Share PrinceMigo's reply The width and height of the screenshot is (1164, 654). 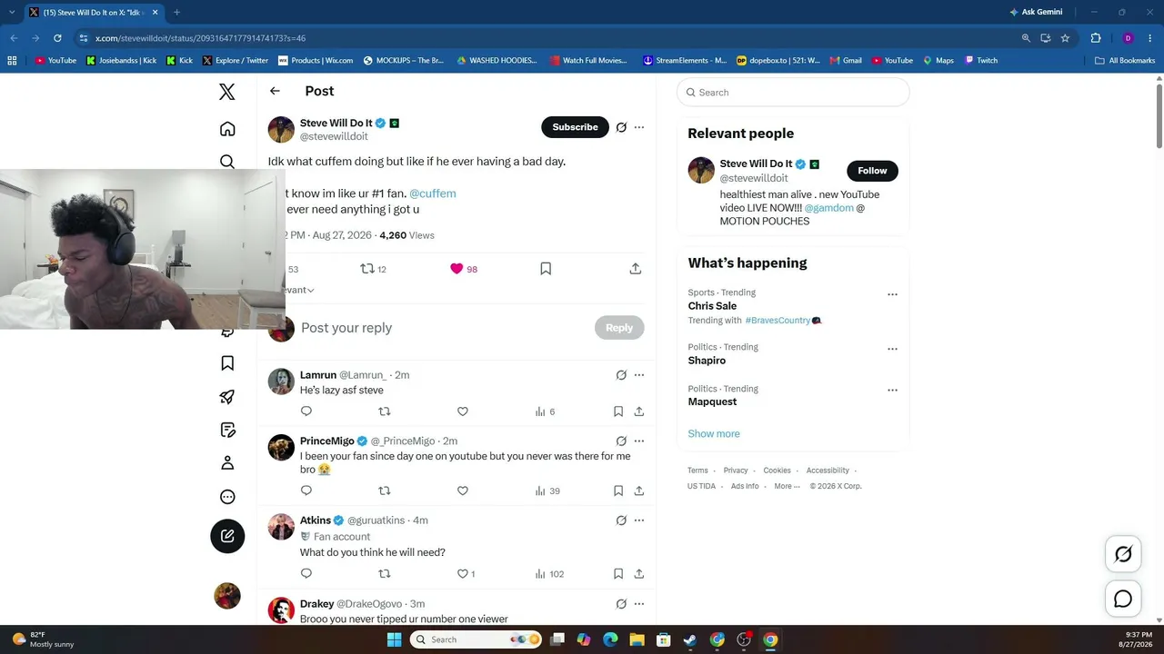pos(639,490)
